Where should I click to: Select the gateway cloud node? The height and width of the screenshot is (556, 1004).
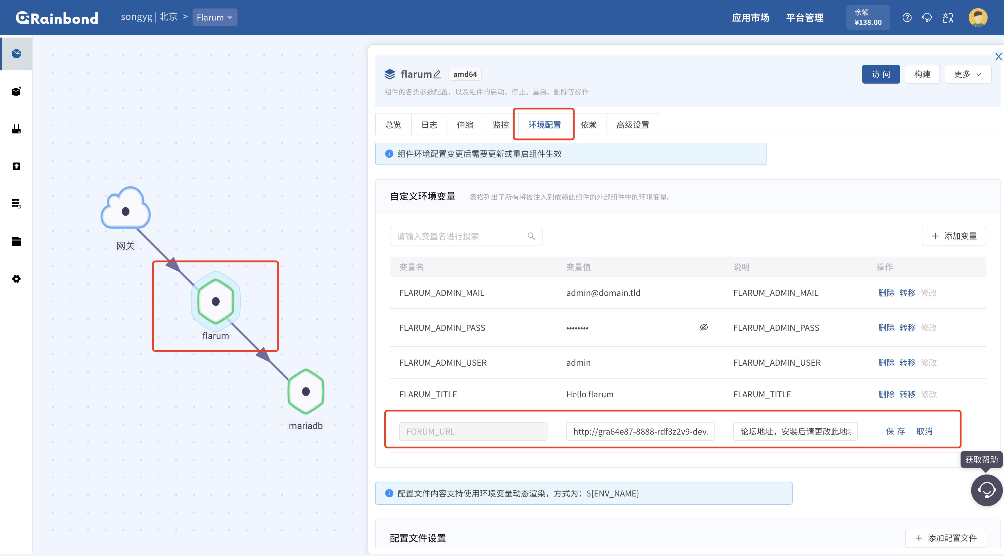point(126,208)
